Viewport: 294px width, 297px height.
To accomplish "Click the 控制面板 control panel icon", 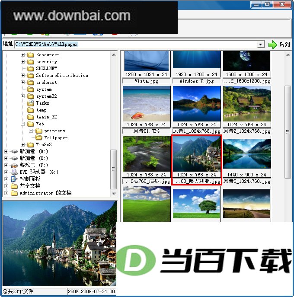I will [14, 179].
